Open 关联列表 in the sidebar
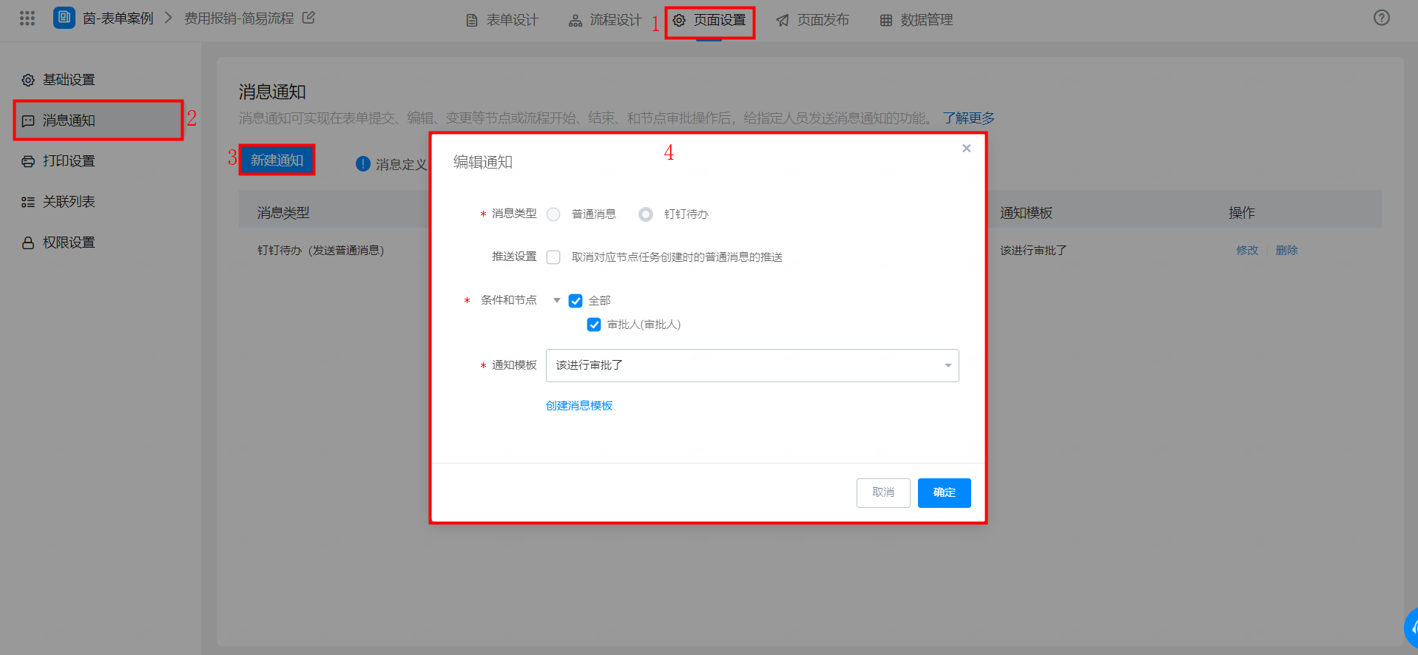The height and width of the screenshot is (655, 1418). (68, 202)
